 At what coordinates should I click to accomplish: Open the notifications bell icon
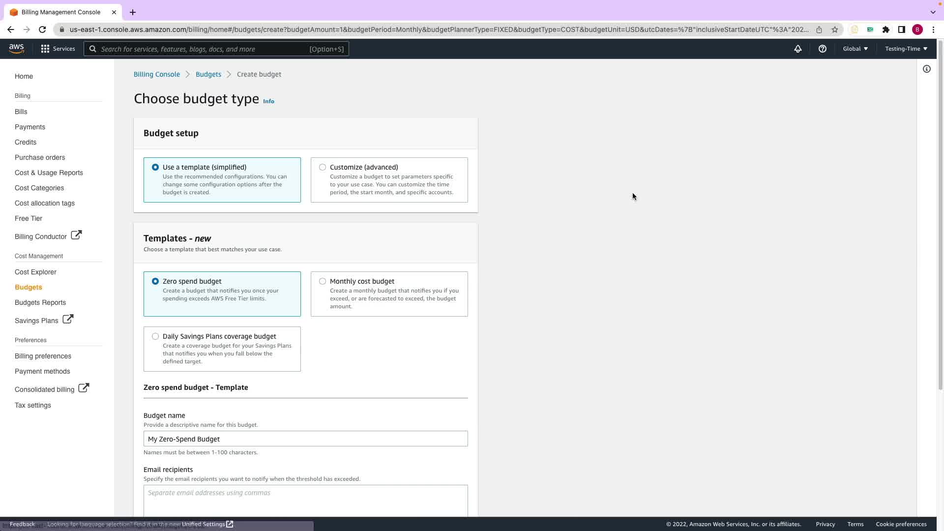797,49
